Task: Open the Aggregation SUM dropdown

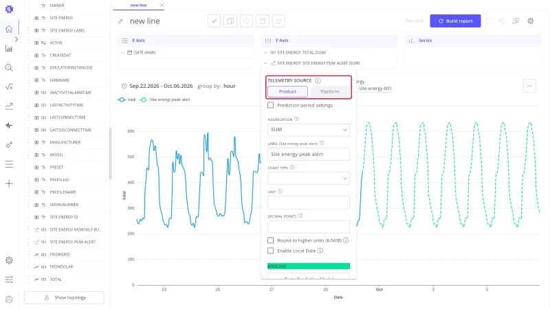Action: tap(309, 130)
